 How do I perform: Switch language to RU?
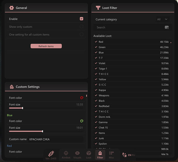click(x=134, y=155)
